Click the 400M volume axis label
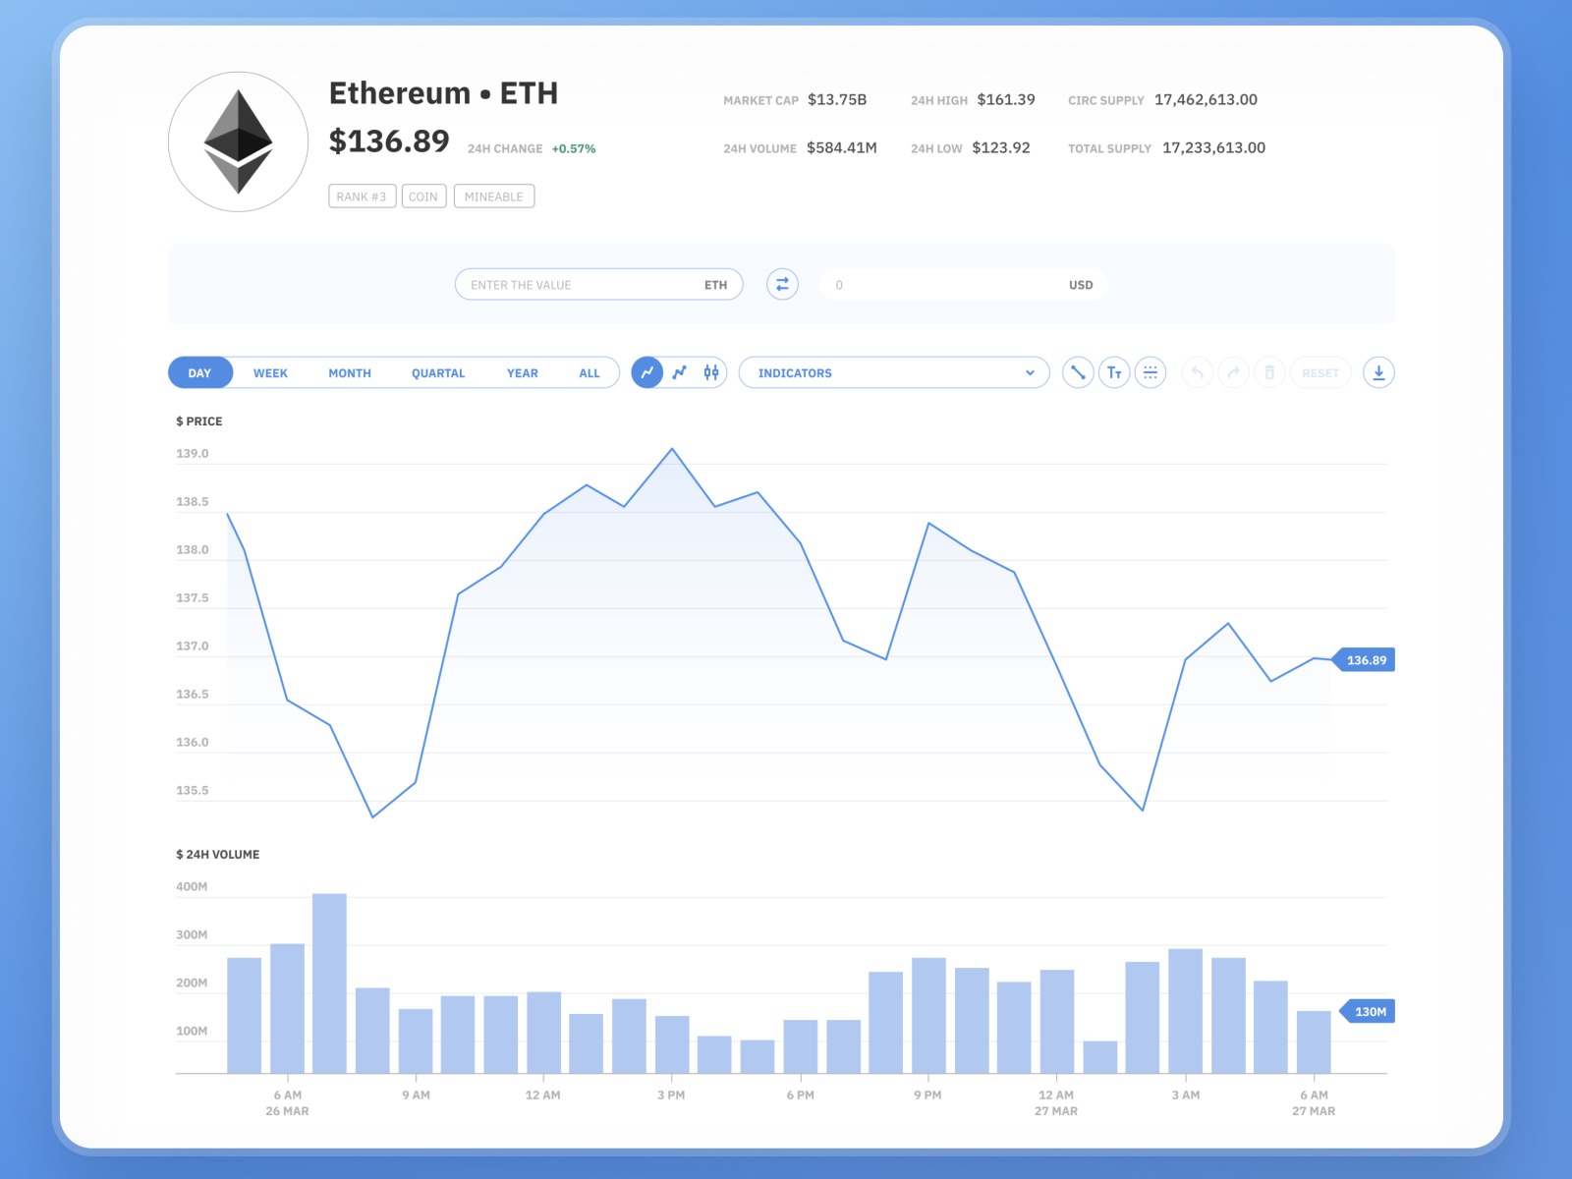This screenshot has height=1179, width=1572. coord(192,887)
